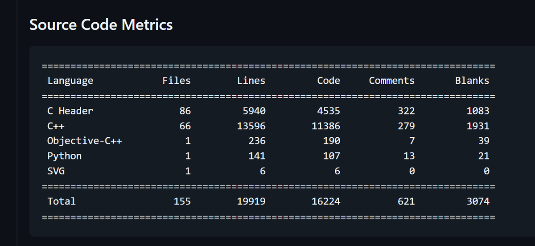
Task: Select the Comments column header
Action: click(x=392, y=81)
